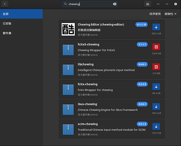Click the 0.2.3-5 version badge

[142, 84]
